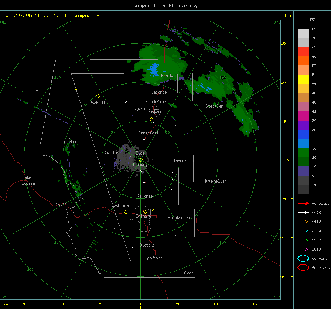Click the yellow diamond marker inside Calgary
The height and width of the screenshot is (309, 331).
145,212
